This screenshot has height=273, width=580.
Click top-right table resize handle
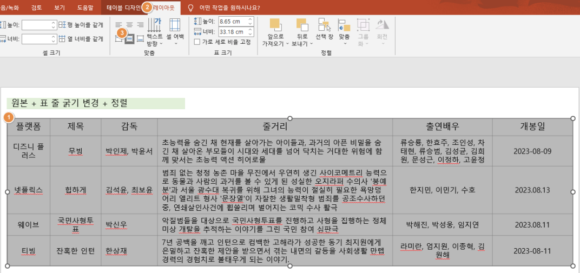pos(573,118)
